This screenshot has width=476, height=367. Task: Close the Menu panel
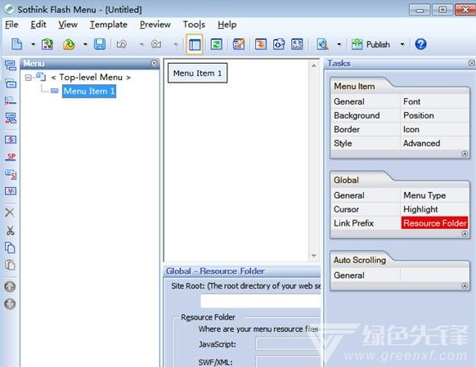(155, 63)
